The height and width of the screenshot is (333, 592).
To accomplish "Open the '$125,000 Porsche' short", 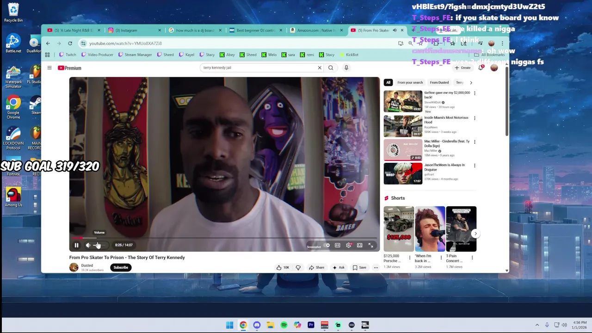I will tap(399, 229).
